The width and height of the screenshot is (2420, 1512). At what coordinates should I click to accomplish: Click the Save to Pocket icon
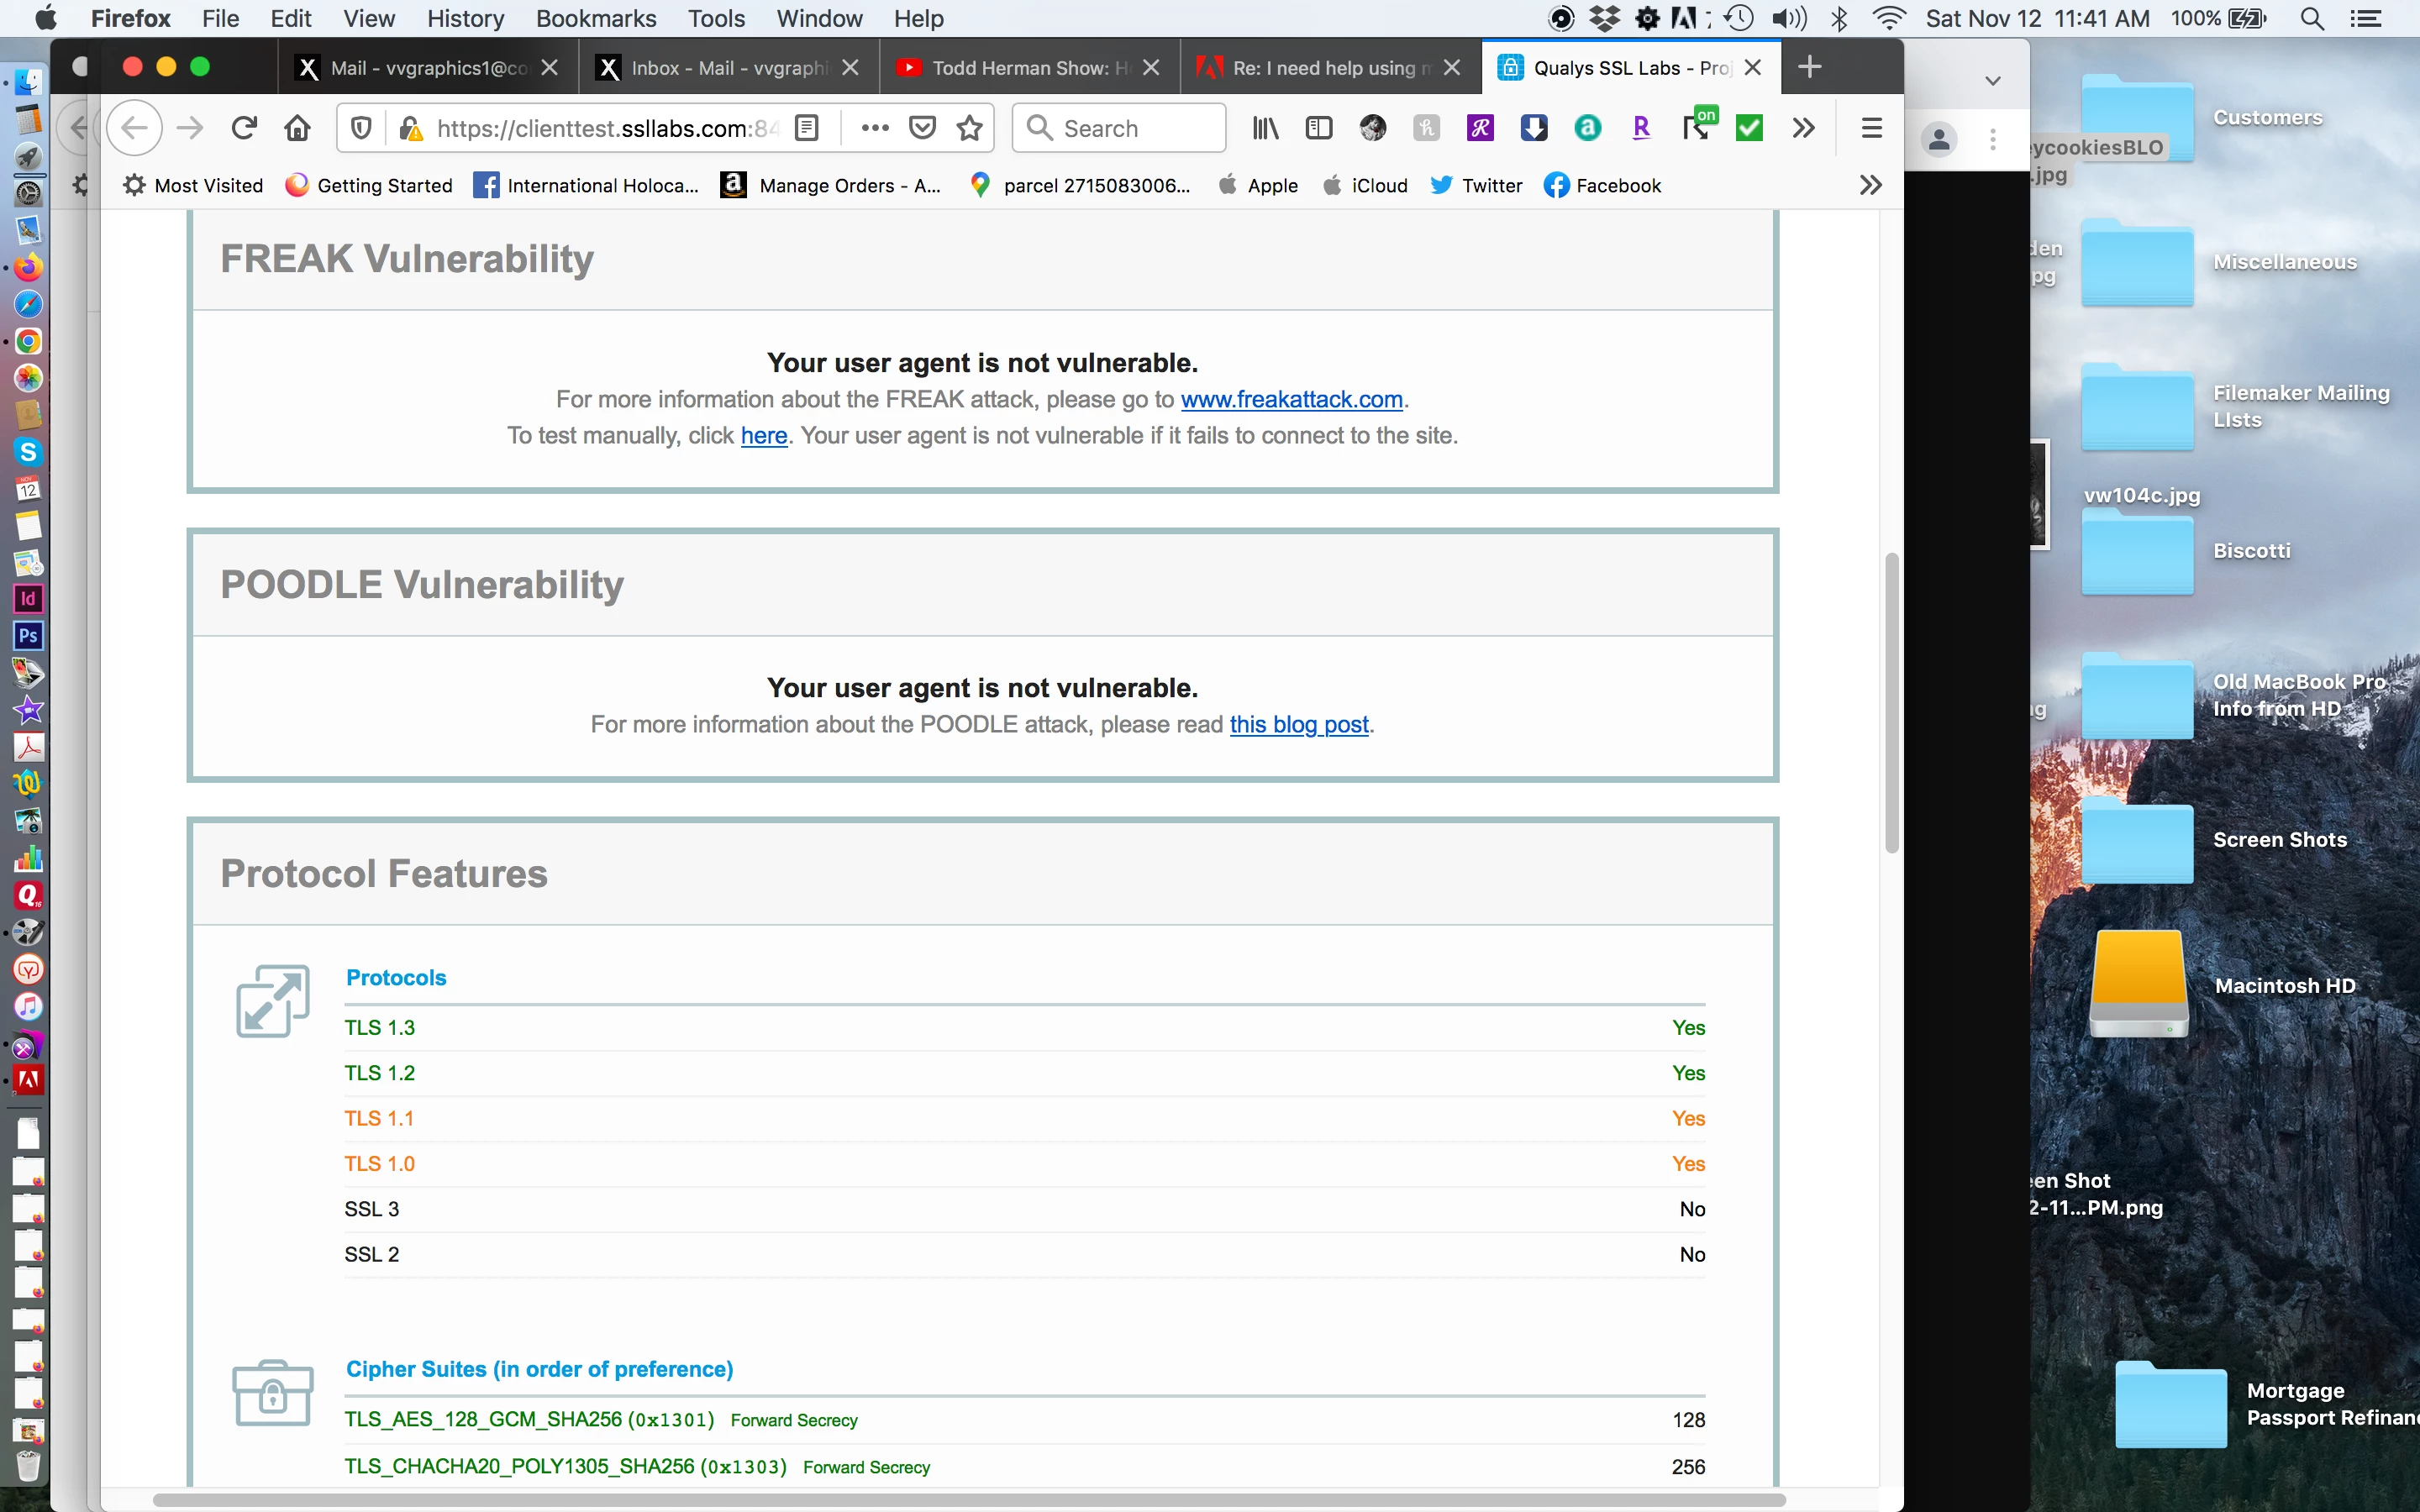[x=922, y=128]
